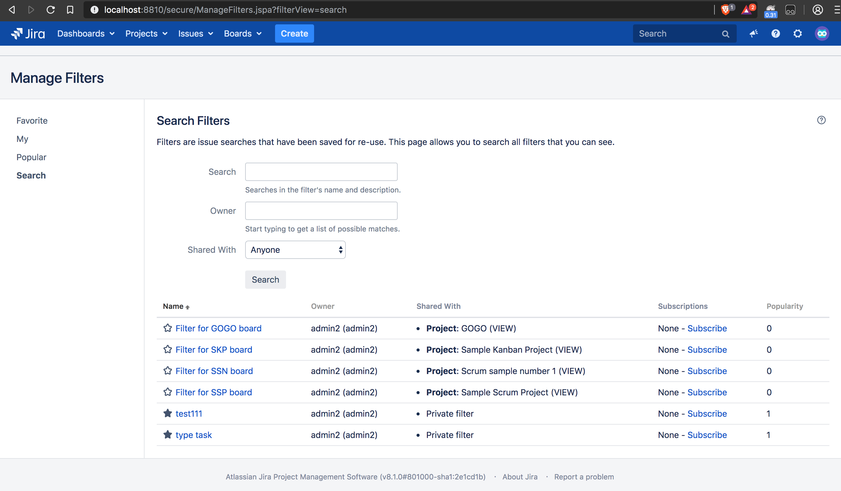Image resolution: width=841 pixels, height=491 pixels.
Task: Open the Help question mark menu
Action: coord(775,34)
